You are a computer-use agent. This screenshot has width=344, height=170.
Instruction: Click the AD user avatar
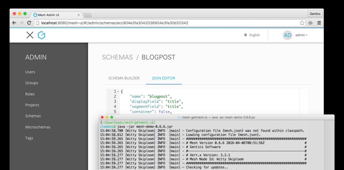click(287, 35)
